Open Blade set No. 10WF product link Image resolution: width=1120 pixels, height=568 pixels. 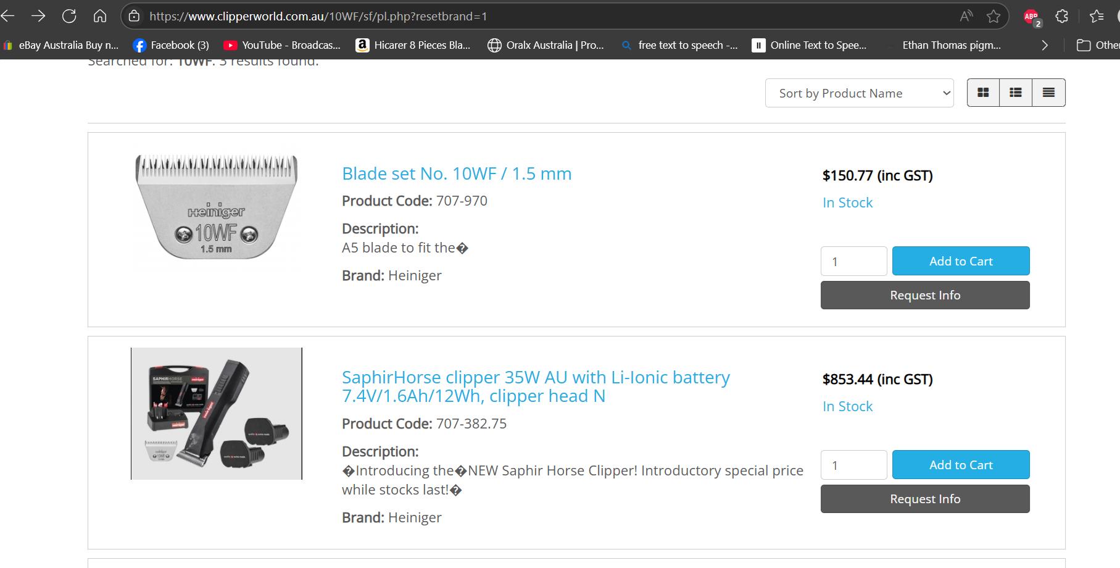coord(457,173)
